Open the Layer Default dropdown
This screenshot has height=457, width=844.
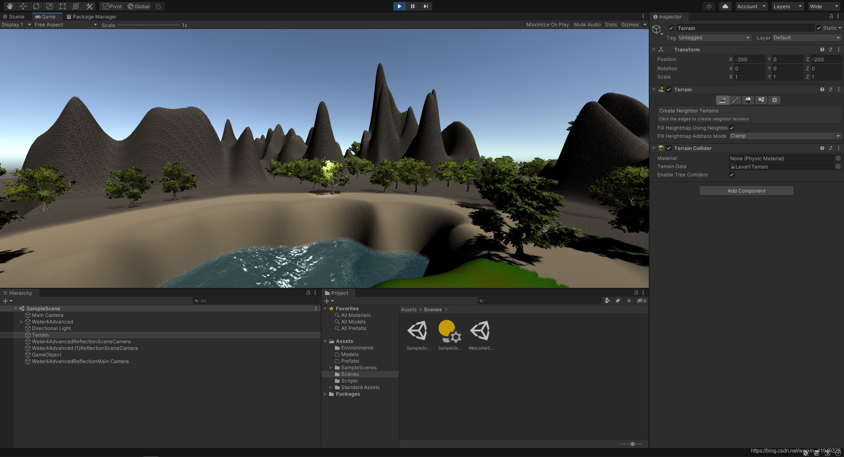tap(807, 38)
